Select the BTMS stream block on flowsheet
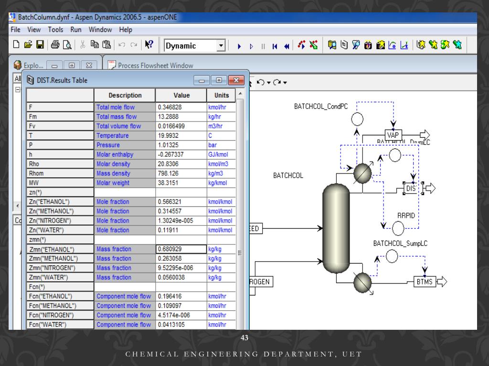The image size is (489, 366). click(x=425, y=282)
